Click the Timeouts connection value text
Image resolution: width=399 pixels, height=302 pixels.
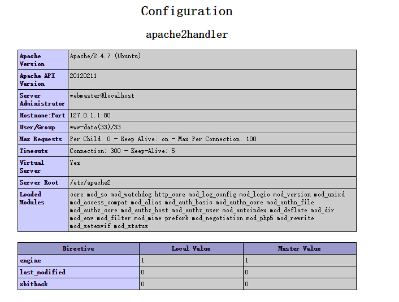click(122, 151)
